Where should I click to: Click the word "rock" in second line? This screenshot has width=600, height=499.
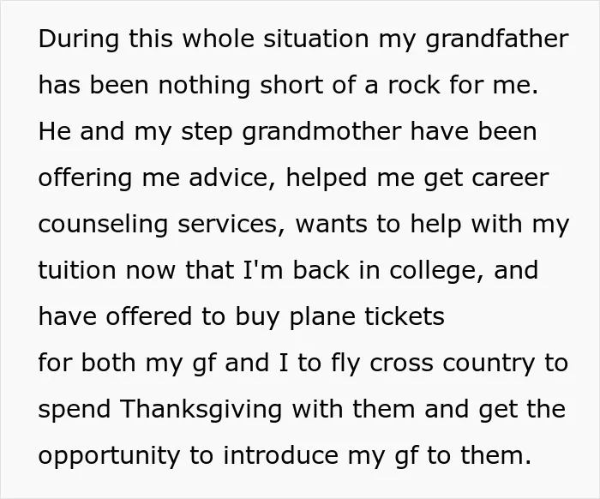click(414, 85)
